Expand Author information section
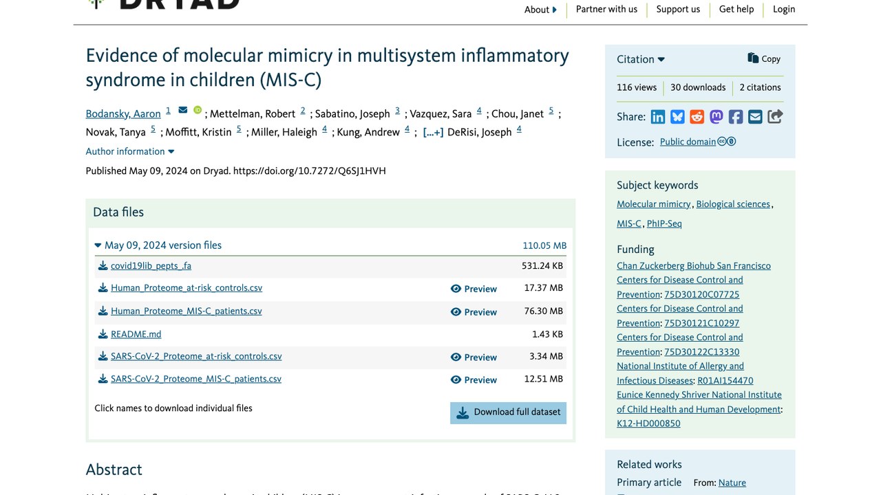 click(x=130, y=151)
